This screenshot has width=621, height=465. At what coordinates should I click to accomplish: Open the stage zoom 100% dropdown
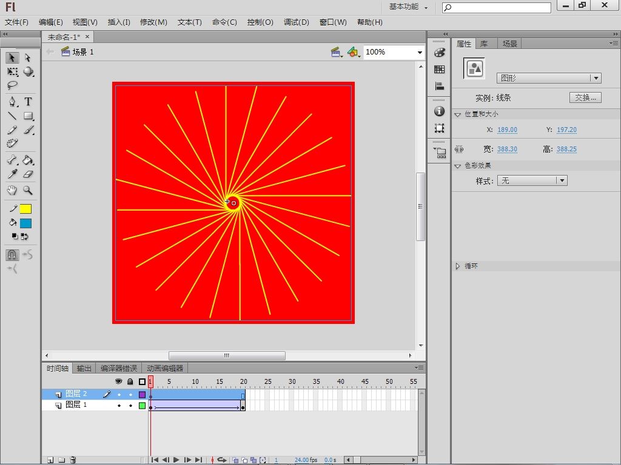pos(419,52)
